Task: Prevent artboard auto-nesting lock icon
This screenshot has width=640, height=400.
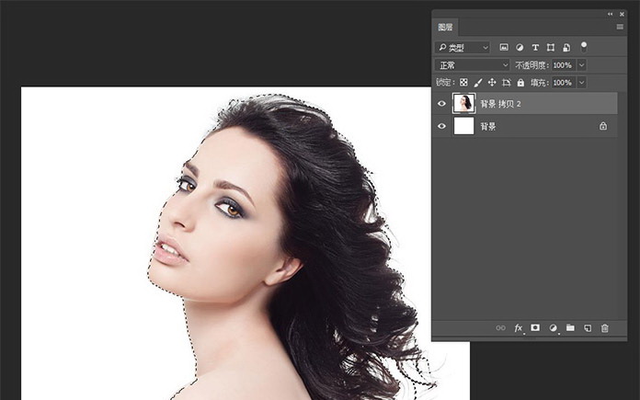Action: [506, 83]
